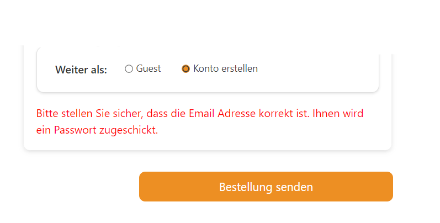Click the "Weiter als:" label
Screen dimensions: 440x223
pyautogui.click(x=81, y=70)
